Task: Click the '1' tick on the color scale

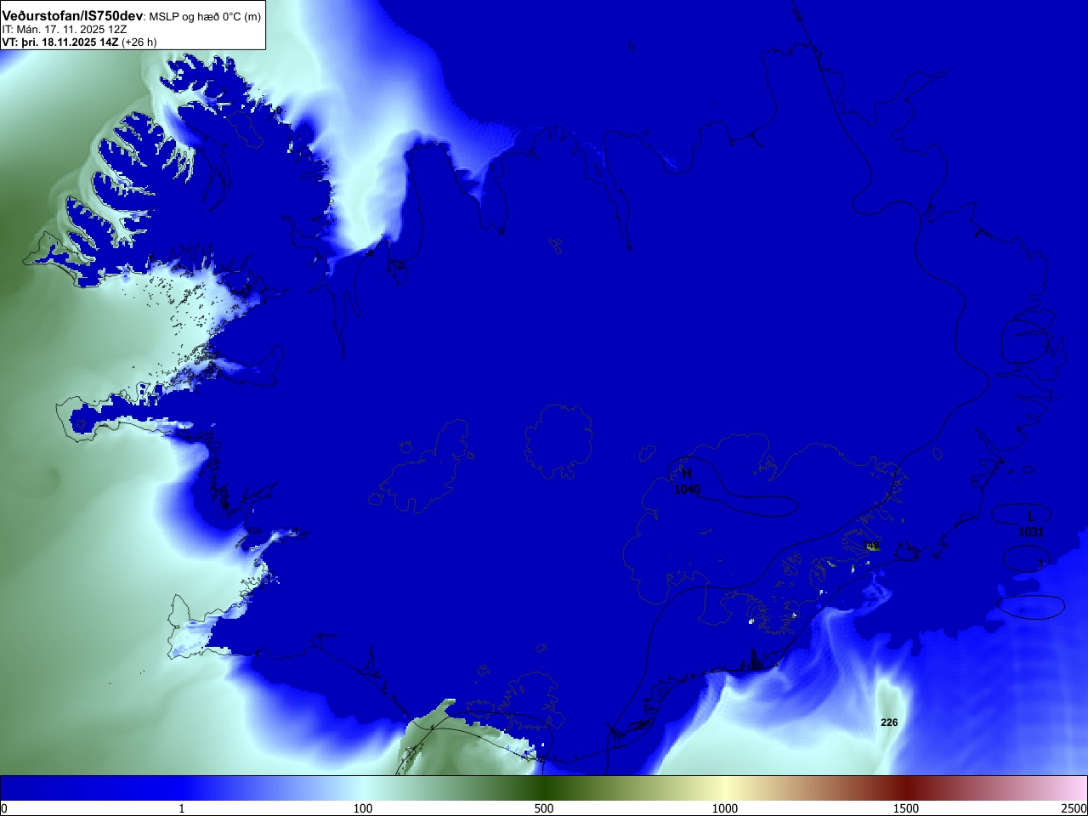Action: (181, 808)
